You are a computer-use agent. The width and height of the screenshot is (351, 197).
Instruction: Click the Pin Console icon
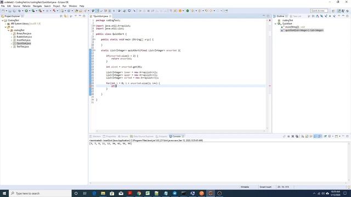click(x=325, y=136)
